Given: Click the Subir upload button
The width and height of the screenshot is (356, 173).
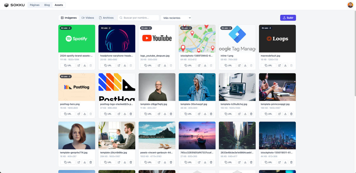Looking at the screenshot, I should click(288, 18).
